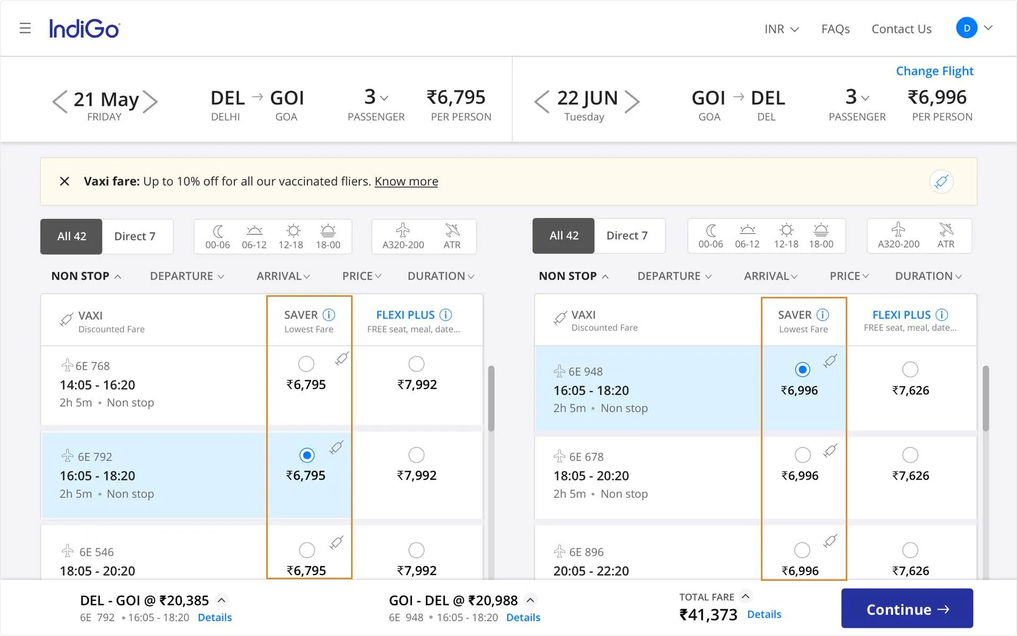This screenshot has height=636, width=1017.
Task: Expand GOI - DEL fare summary chevron
Action: [530, 600]
